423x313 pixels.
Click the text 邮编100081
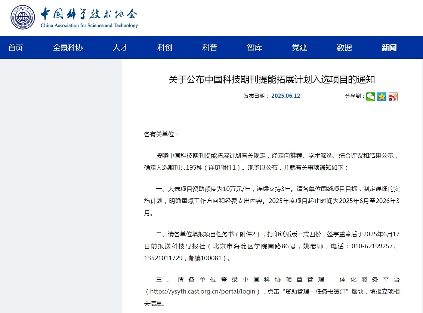pos(205,258)
